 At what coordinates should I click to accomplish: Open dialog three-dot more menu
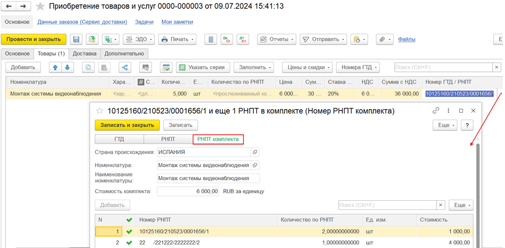(448, 111)
